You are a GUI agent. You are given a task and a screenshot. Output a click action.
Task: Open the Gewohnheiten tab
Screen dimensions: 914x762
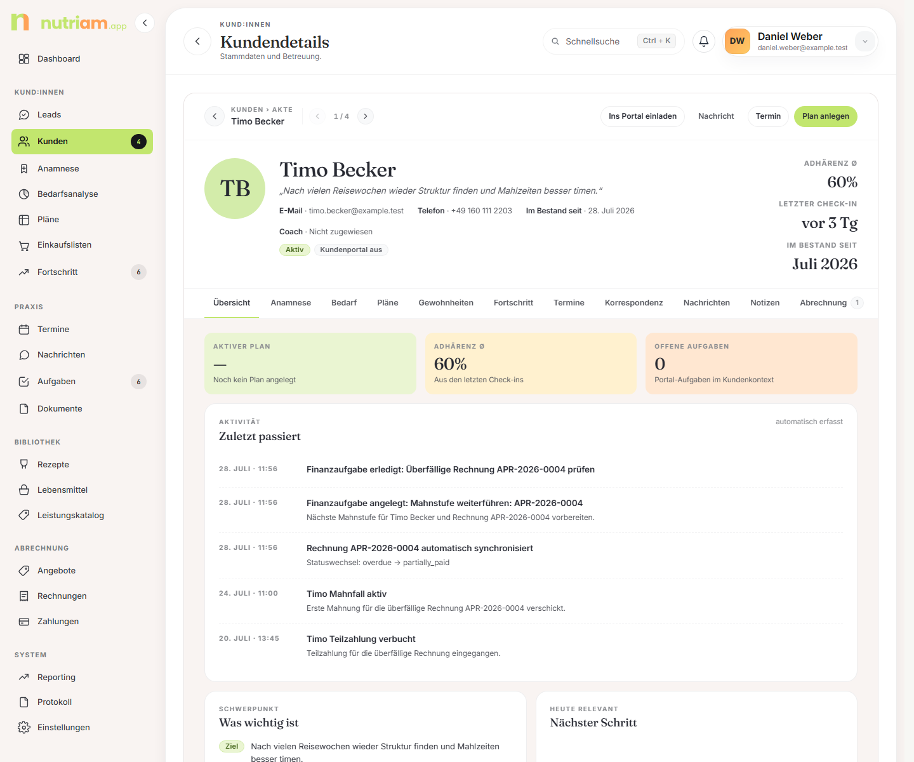coord(446,303)
